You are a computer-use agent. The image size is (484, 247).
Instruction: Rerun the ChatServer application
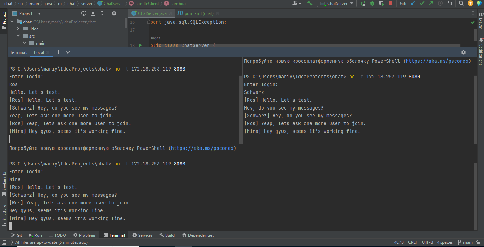[363, 4]
